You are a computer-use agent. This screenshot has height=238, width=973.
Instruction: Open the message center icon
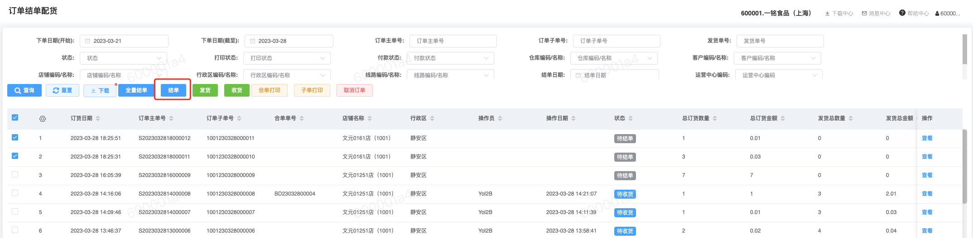point(864,14)
